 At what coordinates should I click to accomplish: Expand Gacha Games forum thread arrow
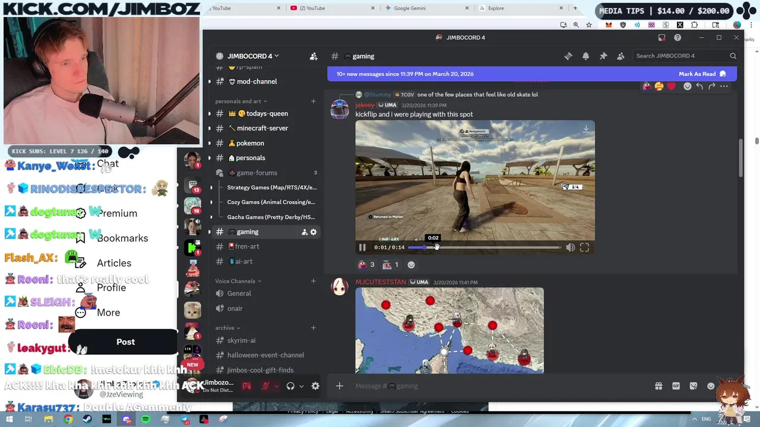pyautogui.click(x=211, y=217)
